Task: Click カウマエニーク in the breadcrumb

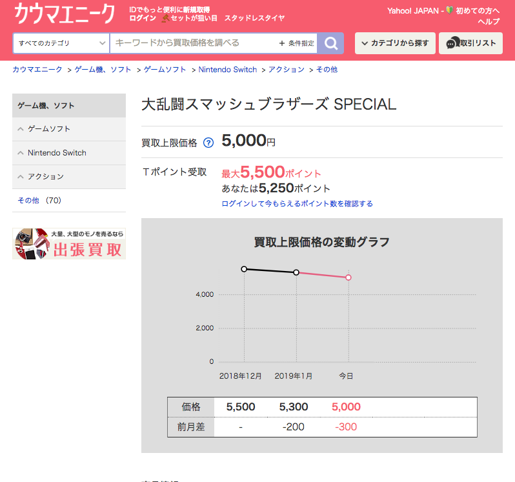Action: pos(37,69)
